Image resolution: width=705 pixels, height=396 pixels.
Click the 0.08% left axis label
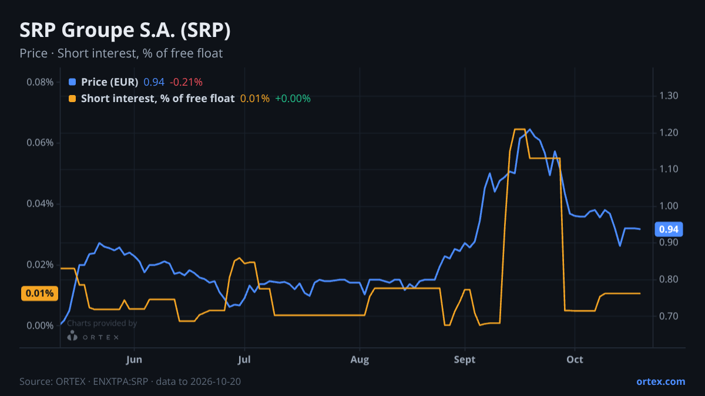(40, 82)
